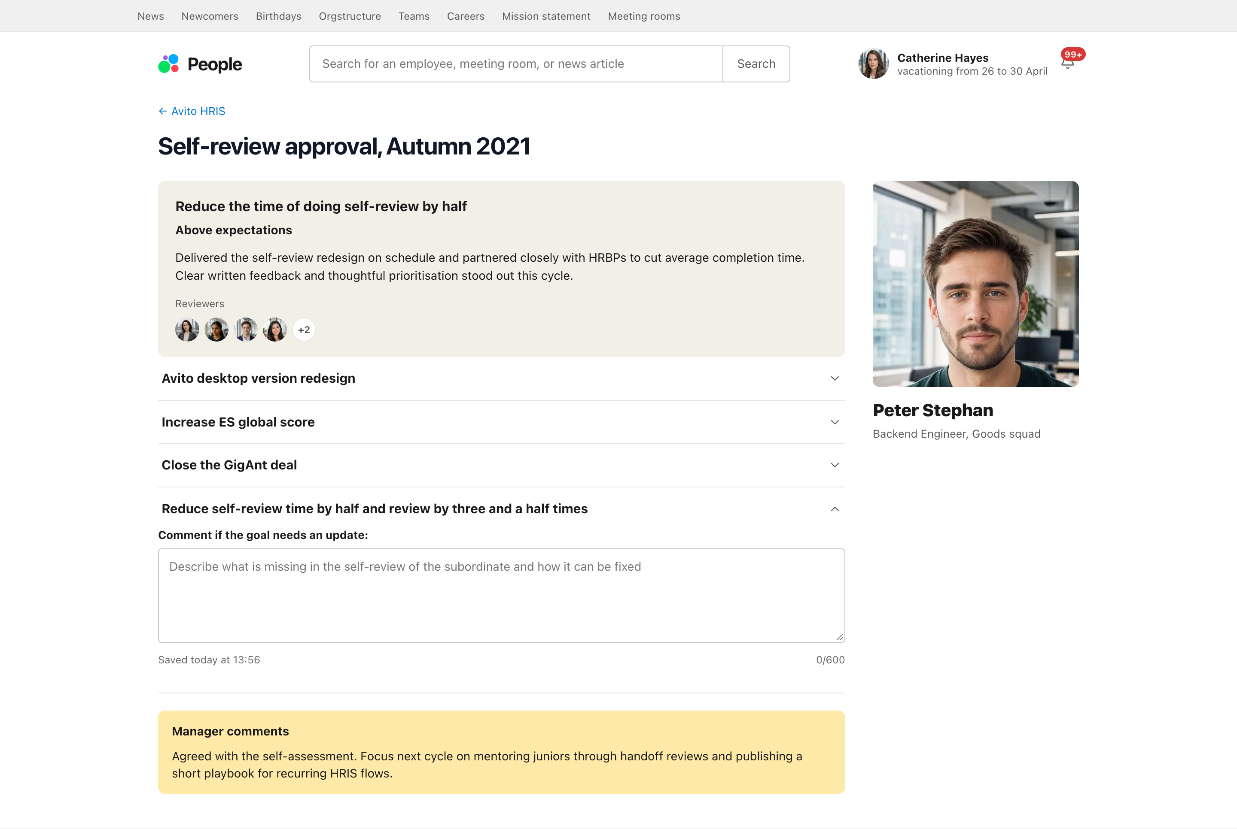Open Mission statement page
The width and height of the screenshot is (1237, 829).
[546, 16]
